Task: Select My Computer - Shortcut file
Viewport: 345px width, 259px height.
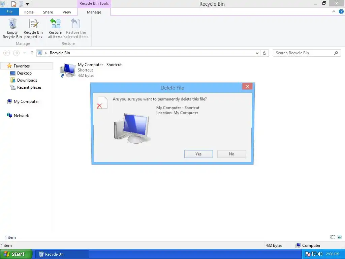Action: coord(91,70)
